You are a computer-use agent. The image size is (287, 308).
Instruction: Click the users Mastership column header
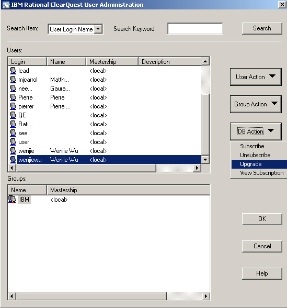tap(112, 62)
